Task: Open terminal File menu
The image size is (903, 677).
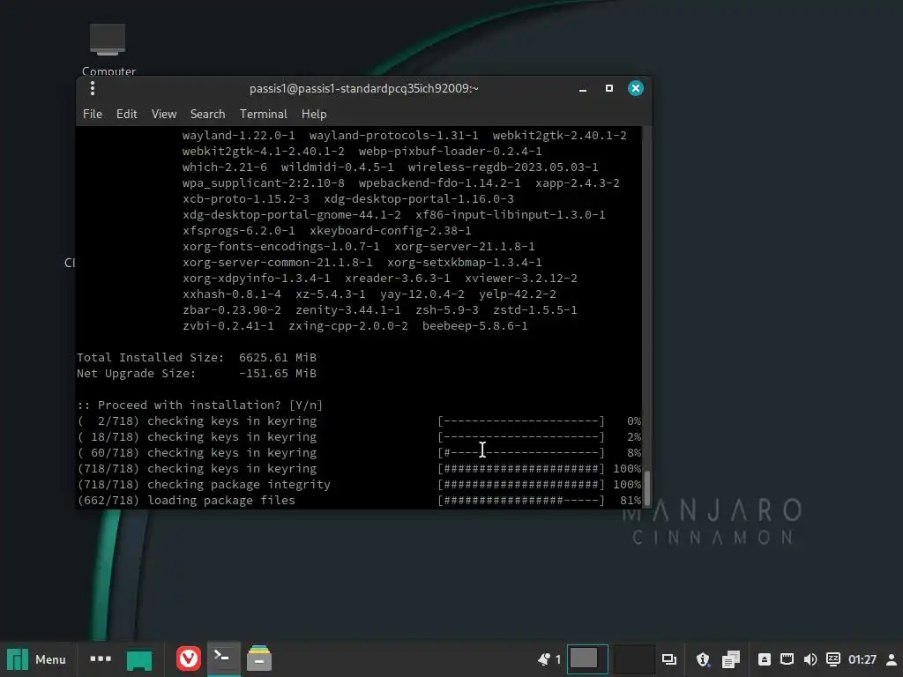Action: 92,114
